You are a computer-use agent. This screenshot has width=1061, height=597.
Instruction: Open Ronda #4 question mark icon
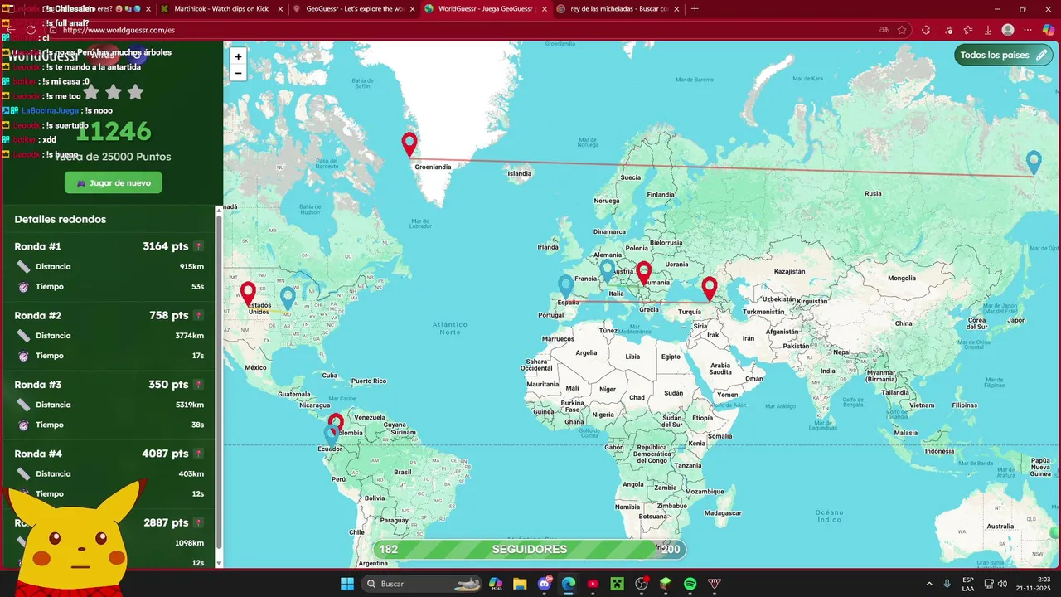pos(198,454)
